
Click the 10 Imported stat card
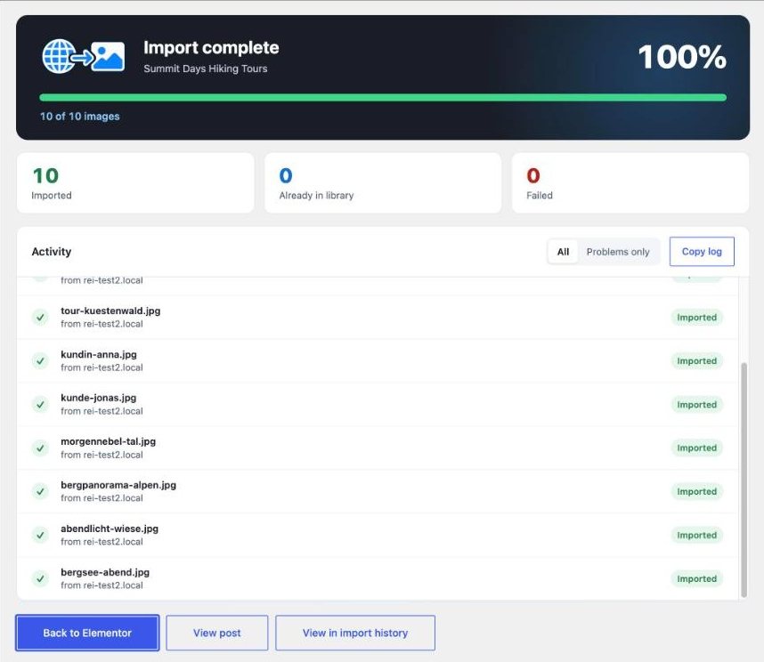(135, 183)
